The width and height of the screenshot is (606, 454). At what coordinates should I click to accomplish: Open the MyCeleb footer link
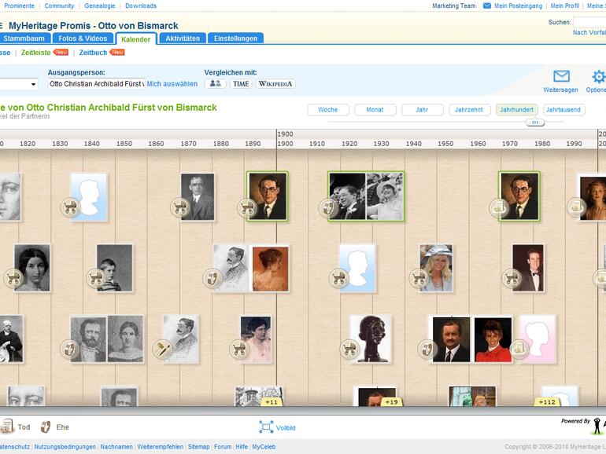point(264,447)
